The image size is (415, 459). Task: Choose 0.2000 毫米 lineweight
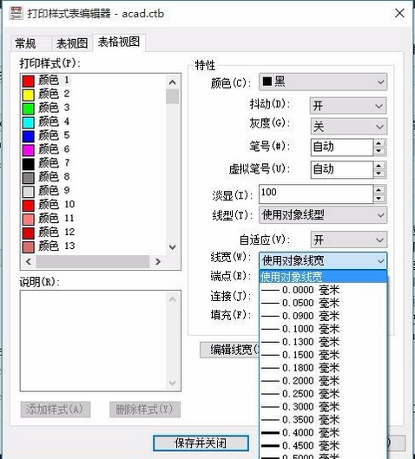pyautogui.click(x=323, y=381)
